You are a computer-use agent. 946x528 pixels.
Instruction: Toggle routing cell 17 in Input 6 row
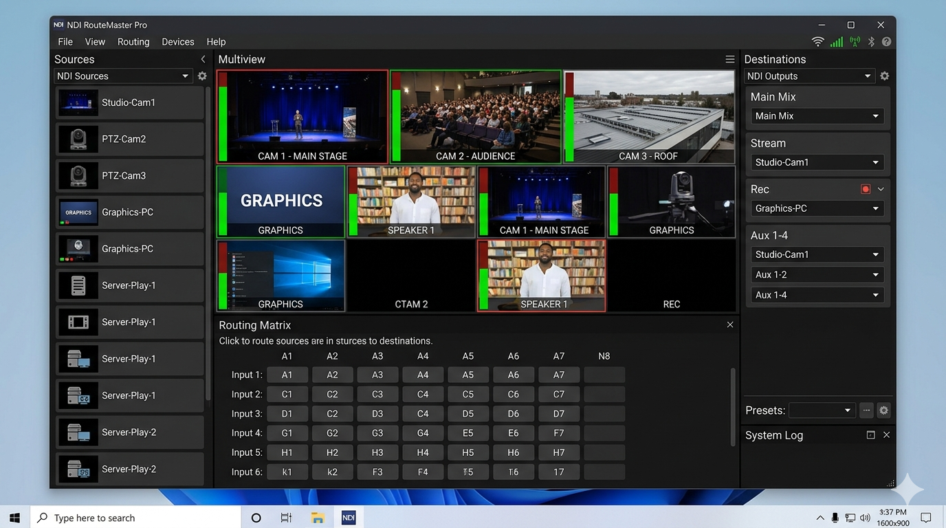pyautogui.click(x=559, y=472)
